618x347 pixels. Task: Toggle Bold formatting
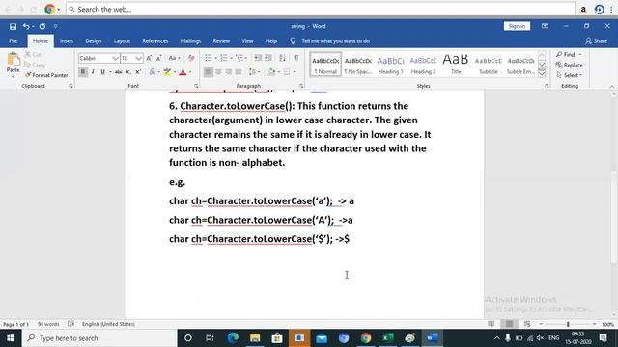(x=83, y=72)
